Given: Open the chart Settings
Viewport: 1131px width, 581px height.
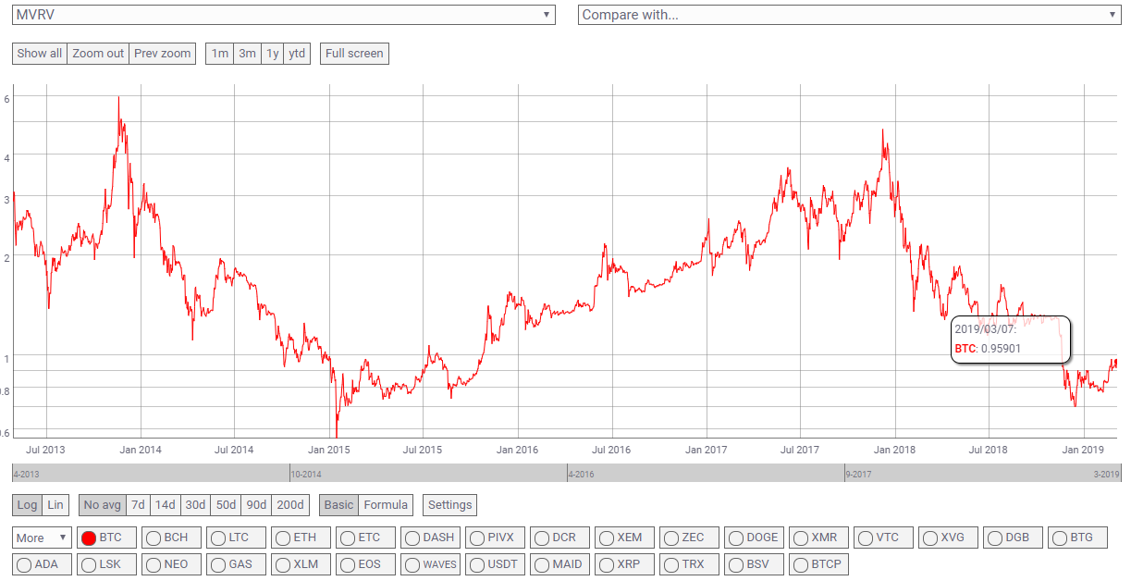Looking at the screenshot, I should pyautogui.click(x=450, y=505).
